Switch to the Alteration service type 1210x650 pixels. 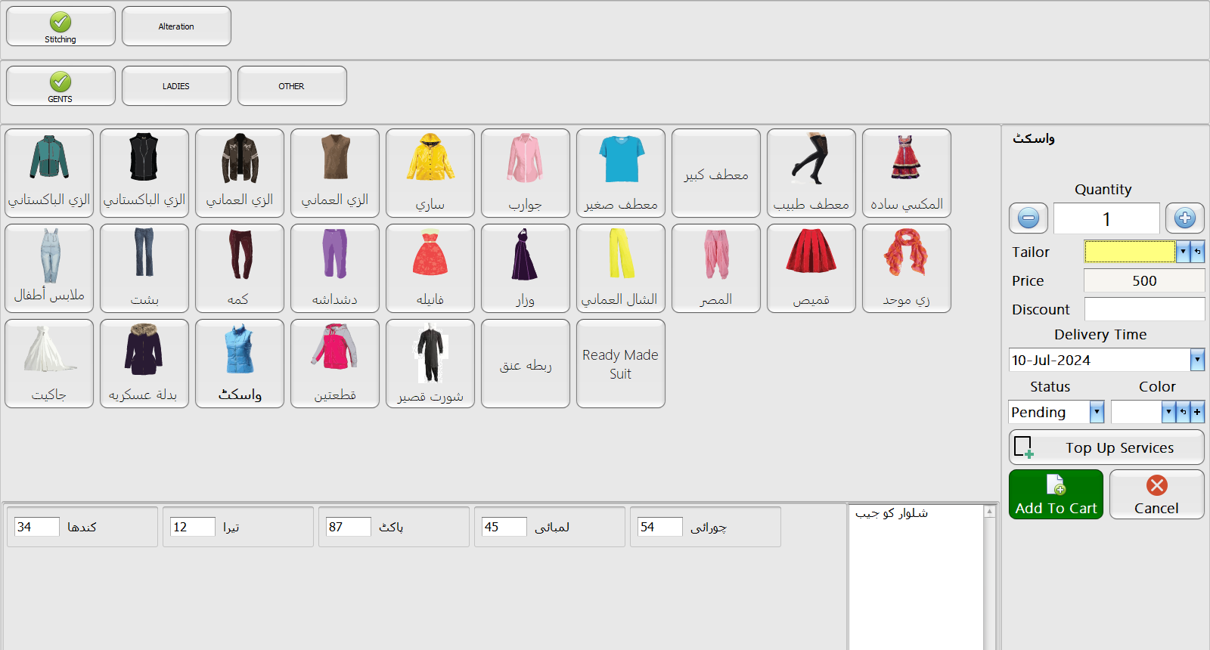pyautogui.click(x=176, y=26)
